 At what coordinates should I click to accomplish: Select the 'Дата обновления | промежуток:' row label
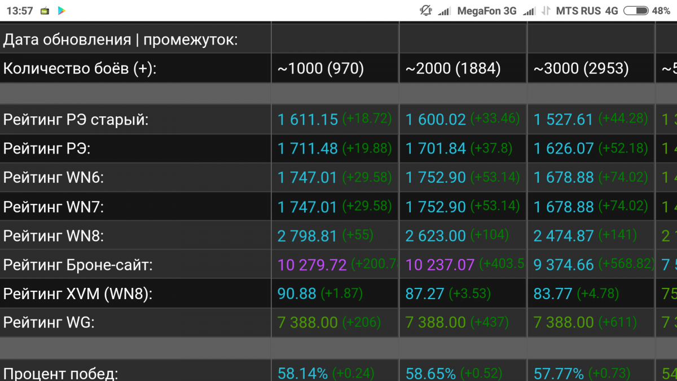click(121, 40)
